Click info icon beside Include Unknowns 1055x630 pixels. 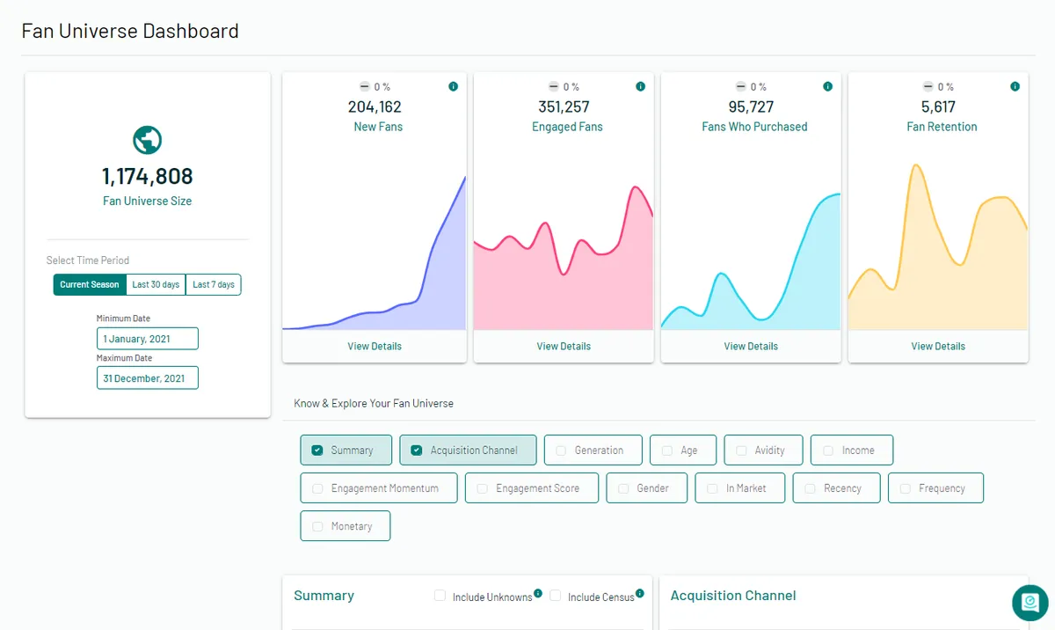538,593
